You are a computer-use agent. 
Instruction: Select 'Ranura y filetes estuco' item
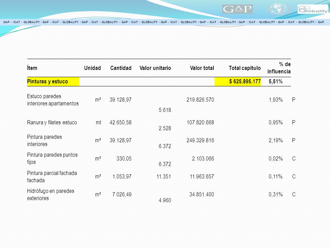click(52, 123)
